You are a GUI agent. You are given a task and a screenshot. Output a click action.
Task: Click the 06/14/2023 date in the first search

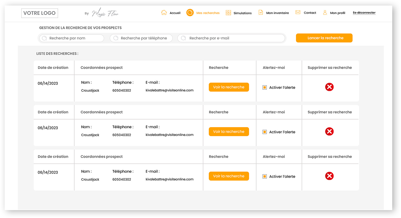point(48,83)
